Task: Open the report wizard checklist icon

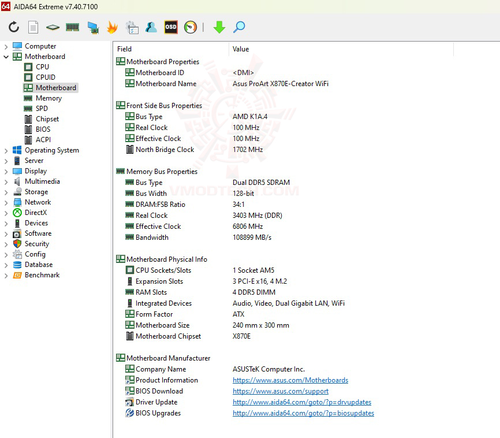Action: coord(132,28)
